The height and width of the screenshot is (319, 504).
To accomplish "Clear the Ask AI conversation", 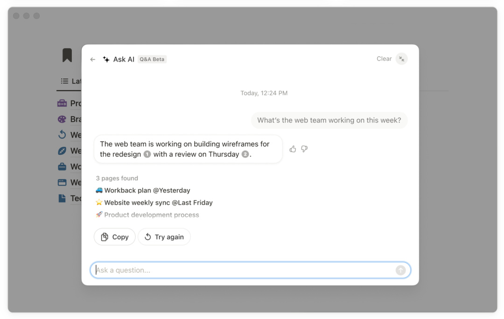I will click(x=384, y=59).
